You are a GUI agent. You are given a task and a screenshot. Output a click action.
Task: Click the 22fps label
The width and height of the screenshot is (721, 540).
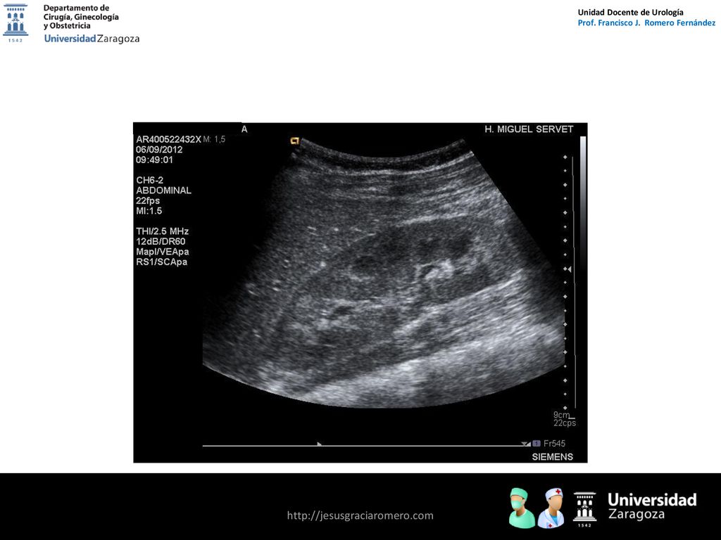point(148,201)
